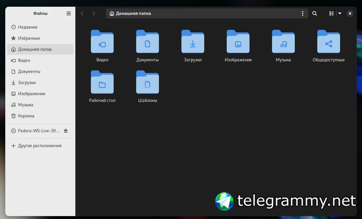Select the Рабочий стол folder icon
Image resolution: width=362 pixels, height=219 pixels.
point(102,82)
